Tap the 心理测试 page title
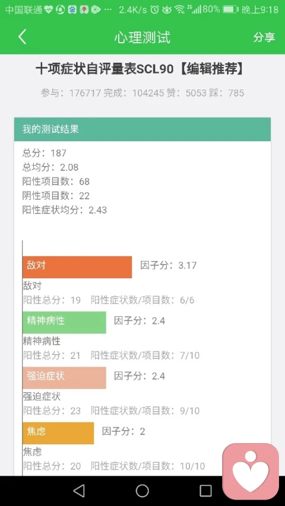 point(142,37)
